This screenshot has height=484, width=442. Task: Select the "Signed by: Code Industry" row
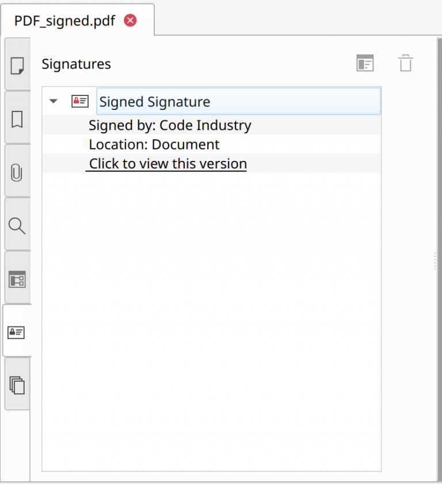pos(169,125)
